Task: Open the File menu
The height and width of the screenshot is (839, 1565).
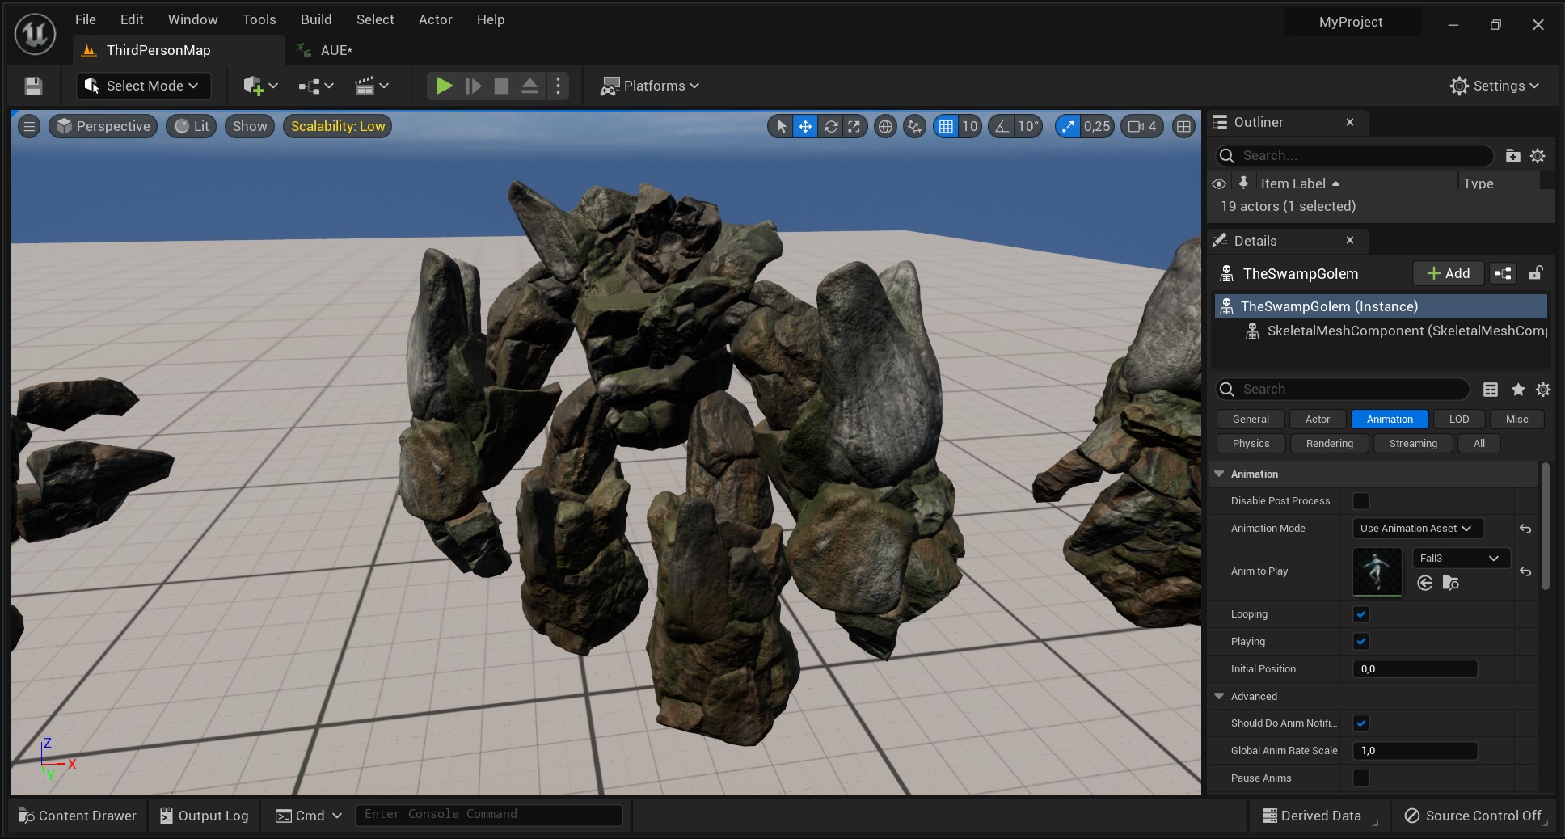Action: click(86, 19)
